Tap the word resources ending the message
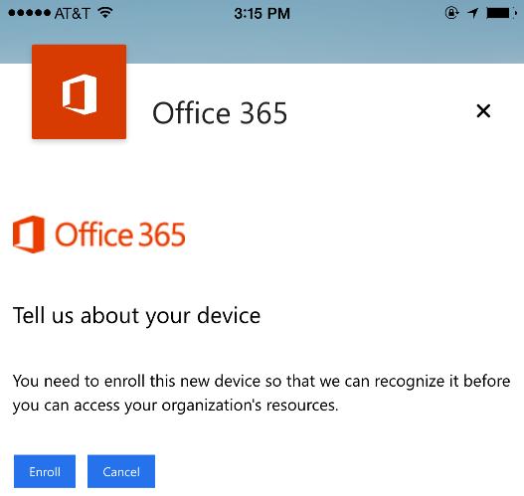This screenshot has height=496, width=524. point(302,406)
